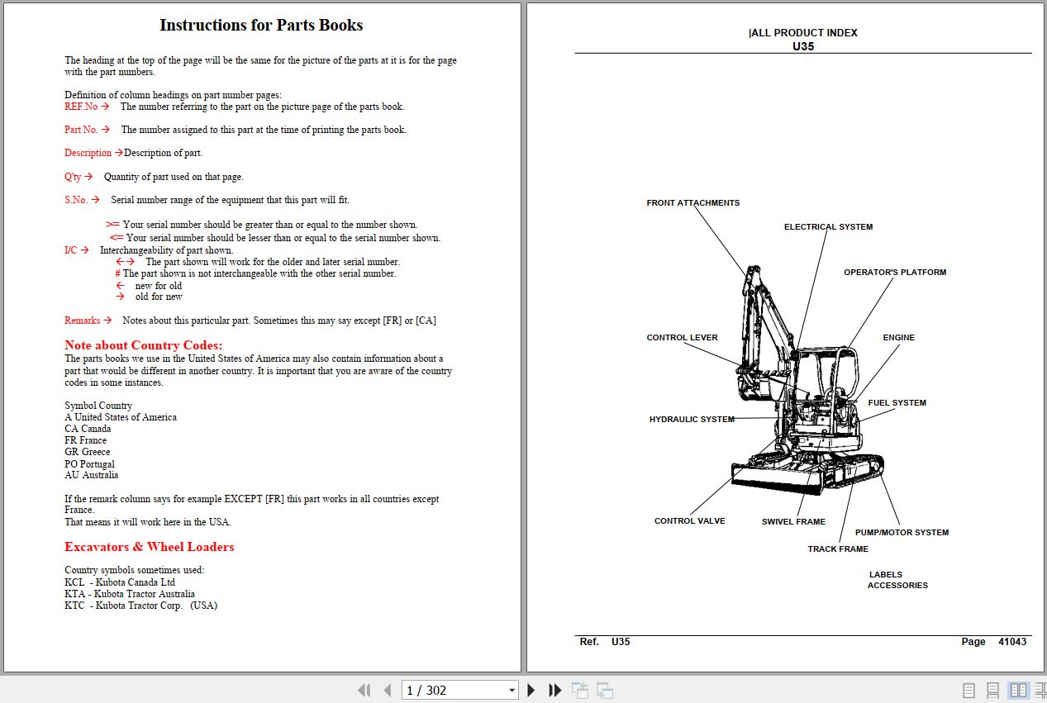1047x703 pixels.
Task: Select single page view mode
Action: click(x=968, y=690)
